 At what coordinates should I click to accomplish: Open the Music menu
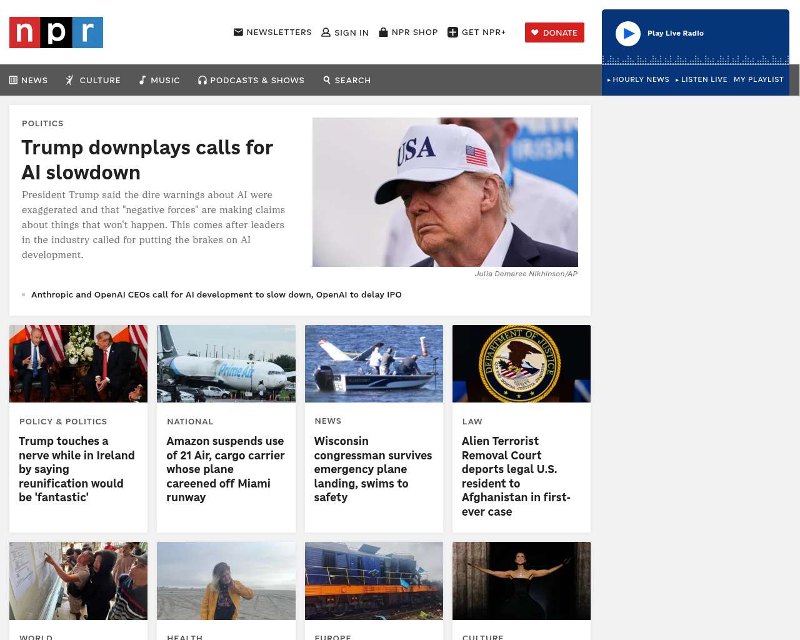point(159,80)
